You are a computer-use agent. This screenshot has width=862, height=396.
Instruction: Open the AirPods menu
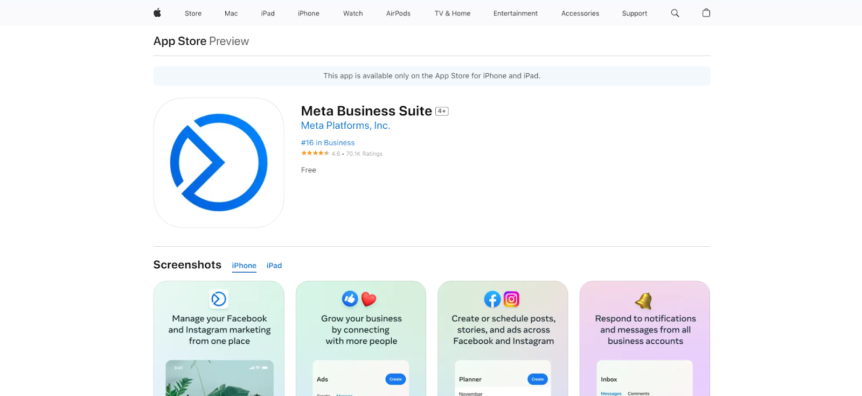[398, 13]
